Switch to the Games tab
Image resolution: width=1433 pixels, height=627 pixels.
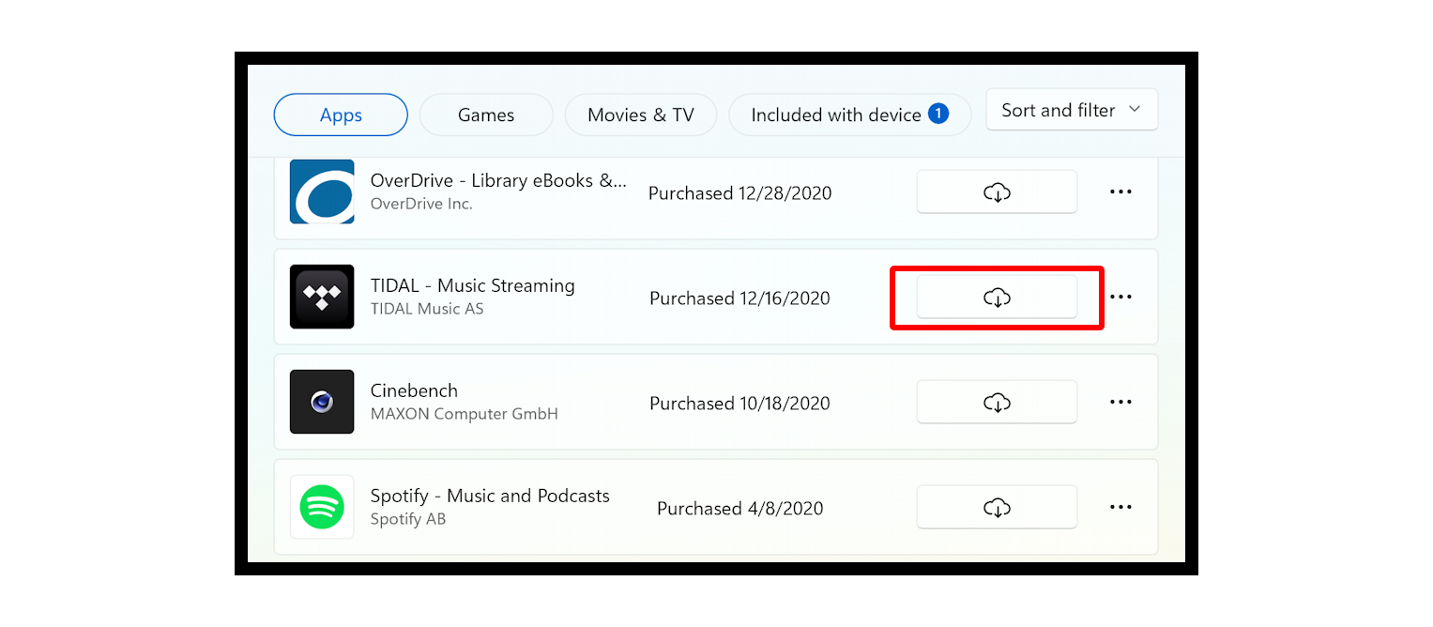[486, 115]
